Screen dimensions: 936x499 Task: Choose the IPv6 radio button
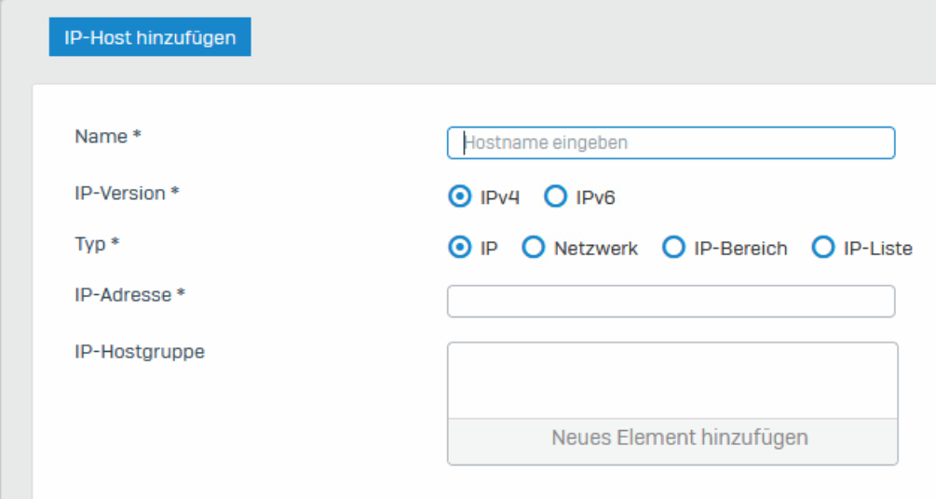(x=556, y=196)
